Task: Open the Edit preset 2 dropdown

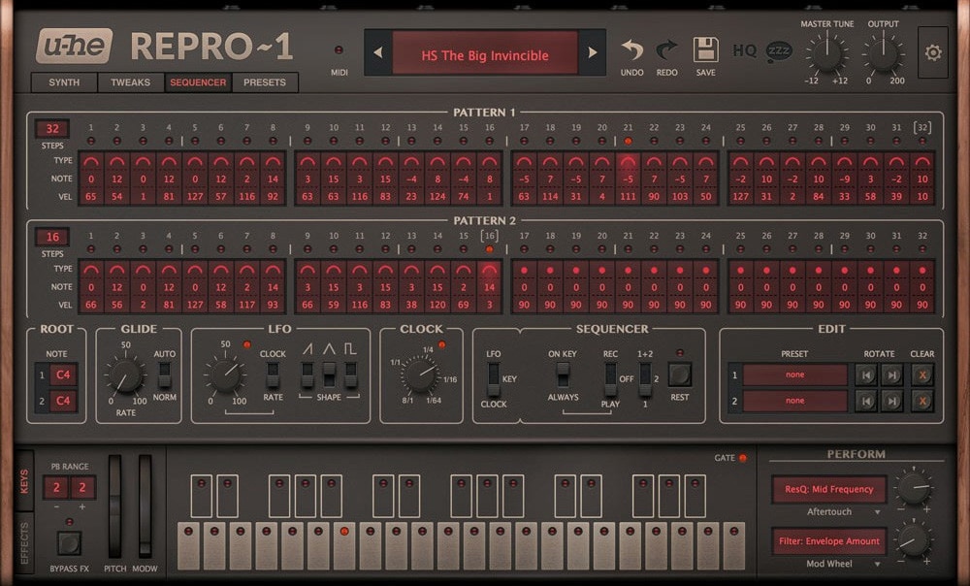Action: 795,401
